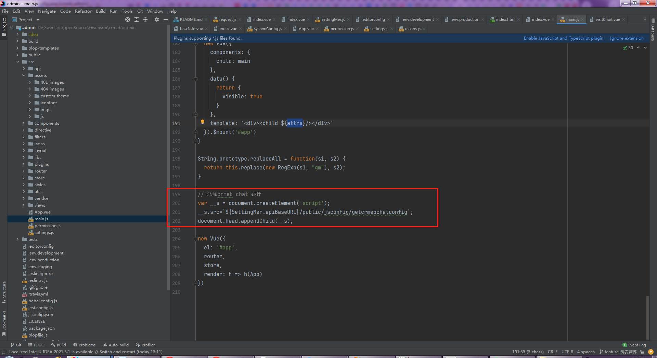Select settings.js under src in tree
Screen dimensions: 657x358
[x=44, y=233]
